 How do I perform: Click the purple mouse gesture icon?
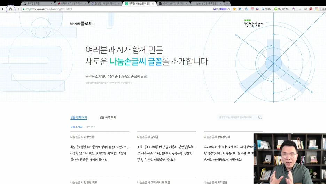coord(294,9)
